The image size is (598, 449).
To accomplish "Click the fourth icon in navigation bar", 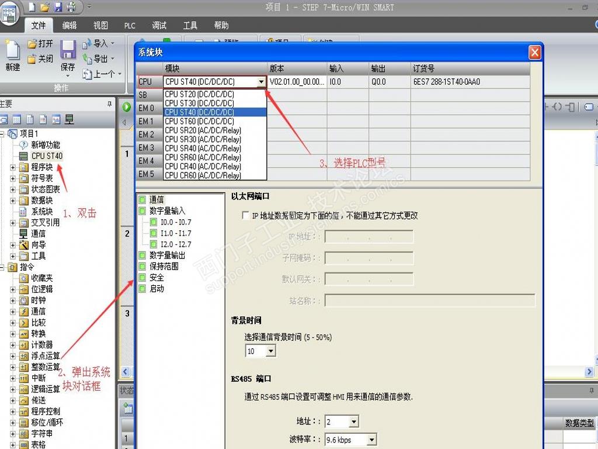I will click(43, 120).
